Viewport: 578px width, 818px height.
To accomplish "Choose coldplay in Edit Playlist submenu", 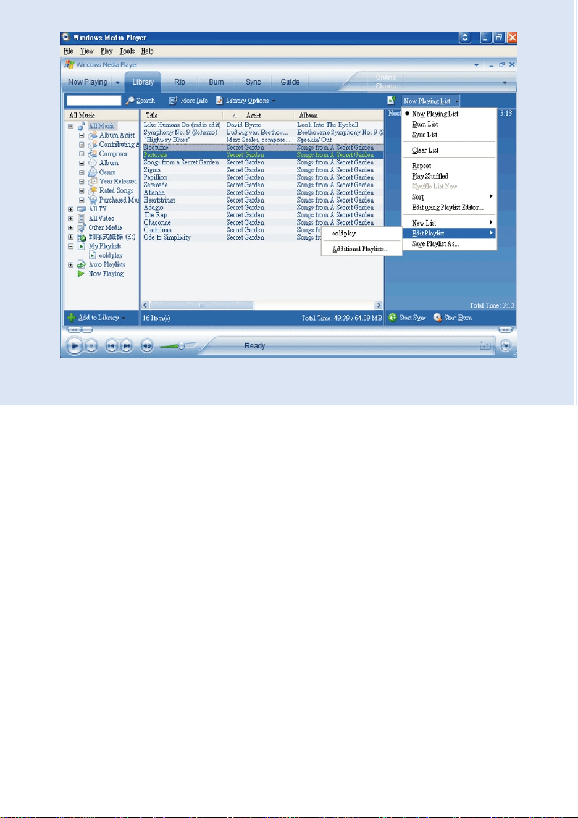I will pos(361,234).
